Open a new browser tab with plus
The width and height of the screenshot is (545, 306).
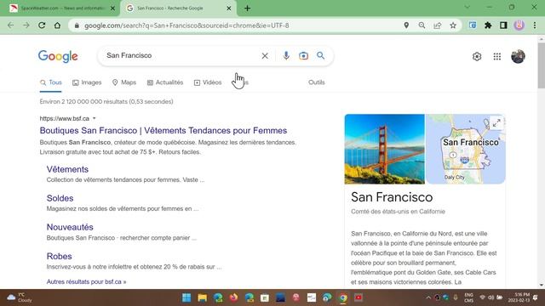pos(247,8)
